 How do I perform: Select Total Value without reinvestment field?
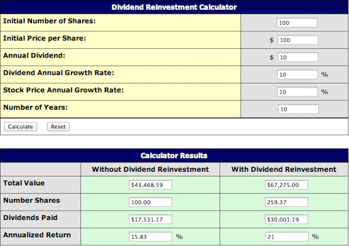[151, 185]
